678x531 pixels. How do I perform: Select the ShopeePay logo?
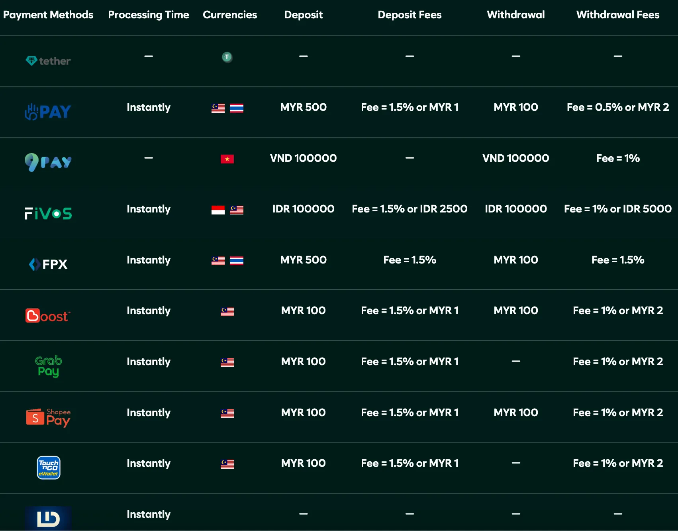[x=48, y=417]
